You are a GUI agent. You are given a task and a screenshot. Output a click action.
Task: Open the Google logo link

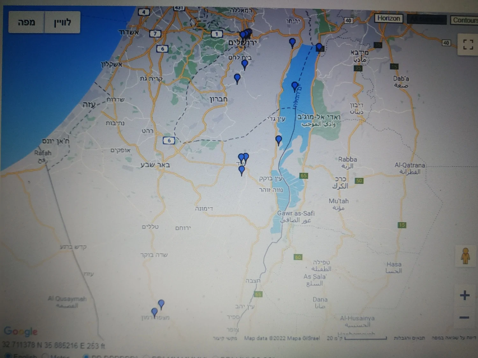tap(21, 331)
